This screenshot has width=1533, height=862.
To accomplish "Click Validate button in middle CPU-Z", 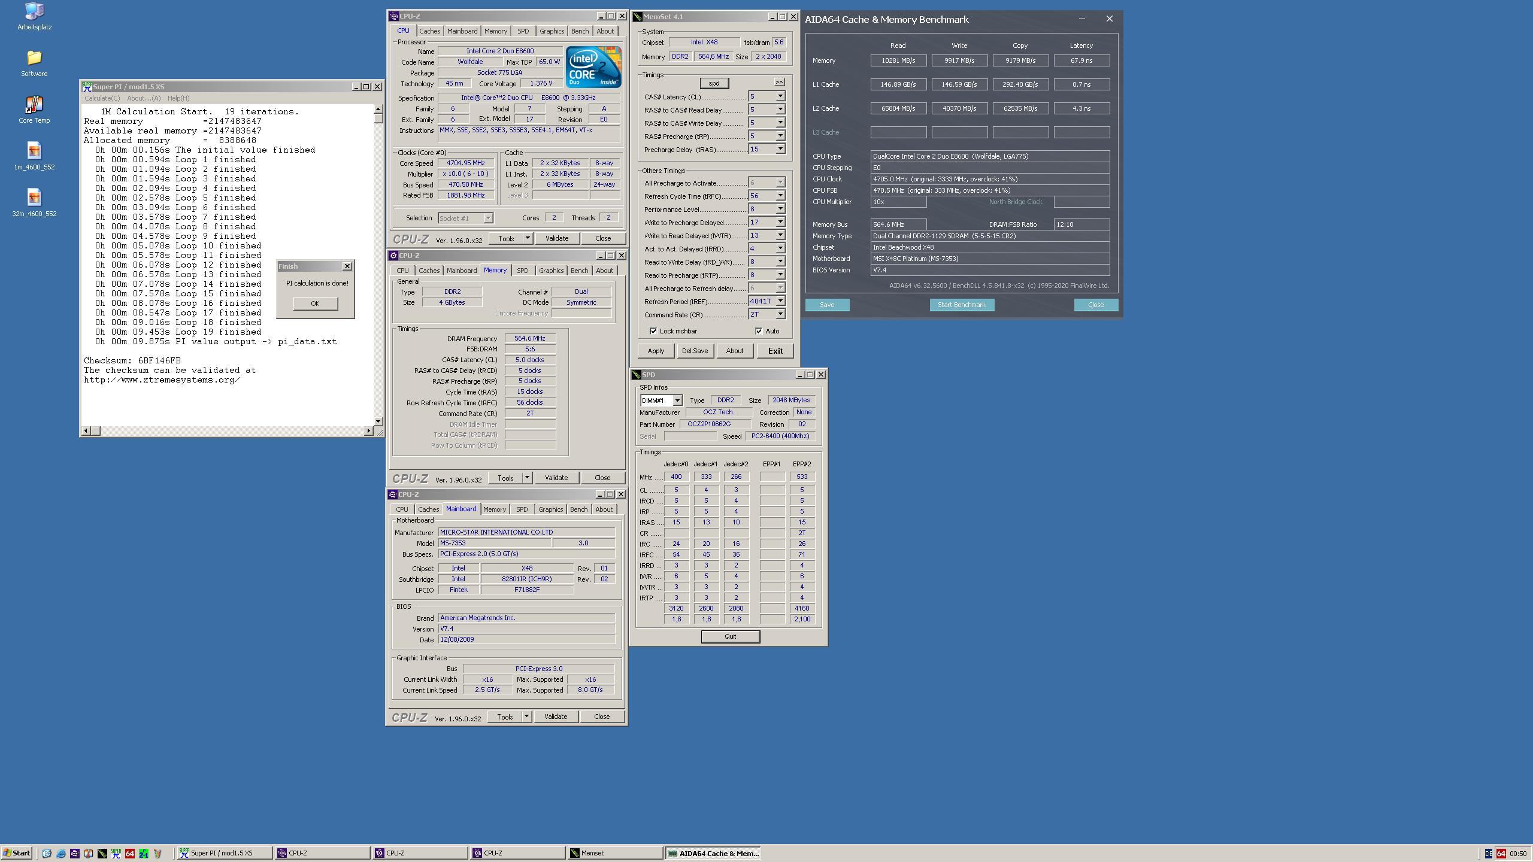I will pos(556,478).
